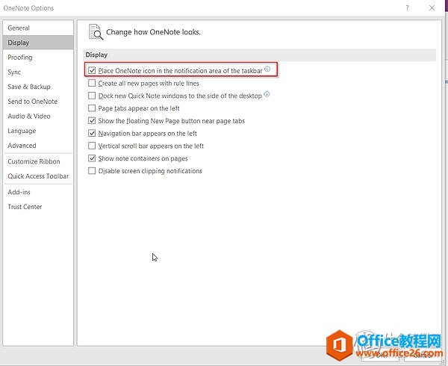
Task: Go to Proofing options
Action: [x=38, y=58]
